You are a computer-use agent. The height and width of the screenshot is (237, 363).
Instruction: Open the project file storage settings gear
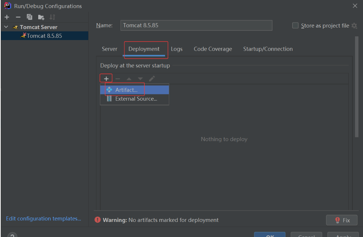(x=354, y=26)
